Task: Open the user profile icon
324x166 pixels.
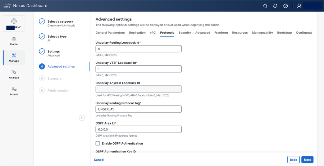Action: (x=299, y=6)
